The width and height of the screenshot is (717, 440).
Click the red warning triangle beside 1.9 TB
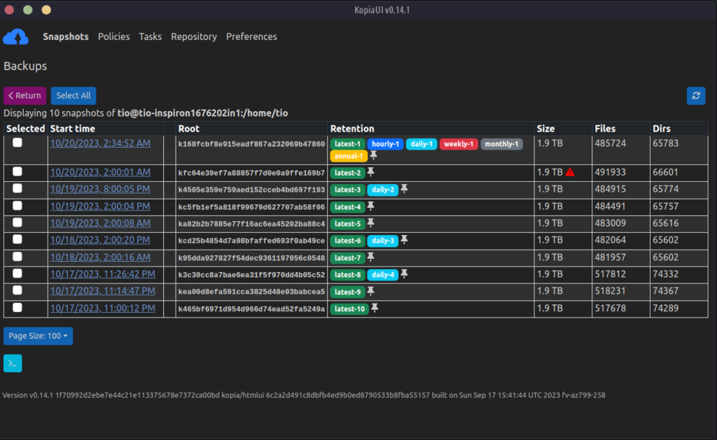pyautogui.click(x=570, y=172)
